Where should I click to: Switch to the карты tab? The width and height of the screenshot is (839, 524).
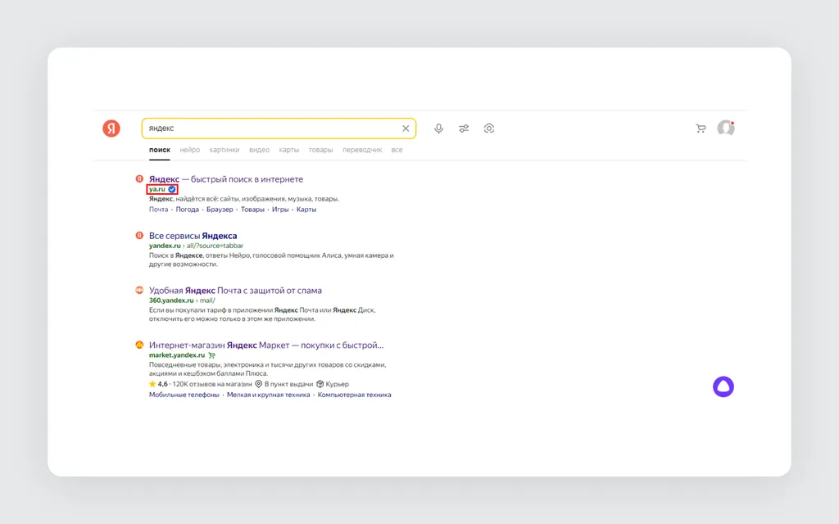[x=289, y=150]
